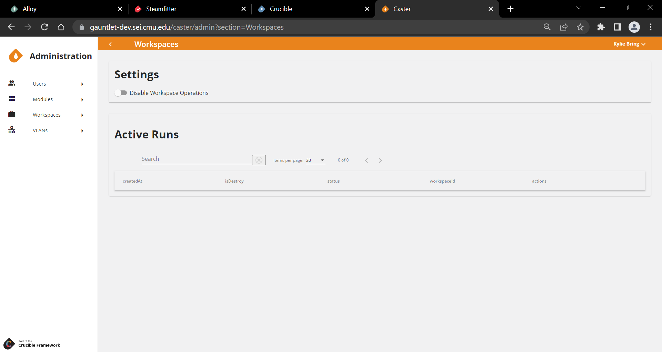The height and width of the screenshot is (352, 662).
Task: Click the Caster flame logo icon
Action: coord(16,56)
